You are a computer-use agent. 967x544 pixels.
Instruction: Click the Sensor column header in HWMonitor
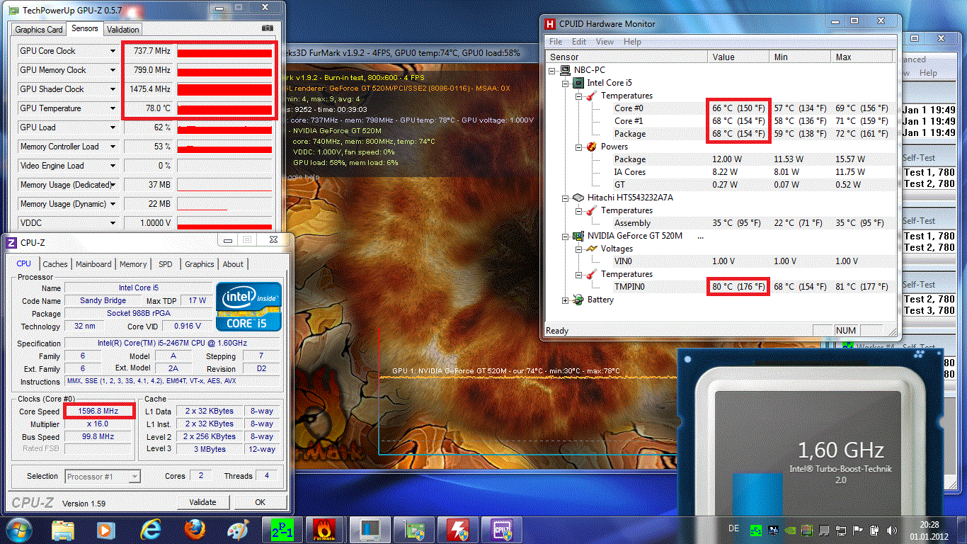click(x=626, y=57)
